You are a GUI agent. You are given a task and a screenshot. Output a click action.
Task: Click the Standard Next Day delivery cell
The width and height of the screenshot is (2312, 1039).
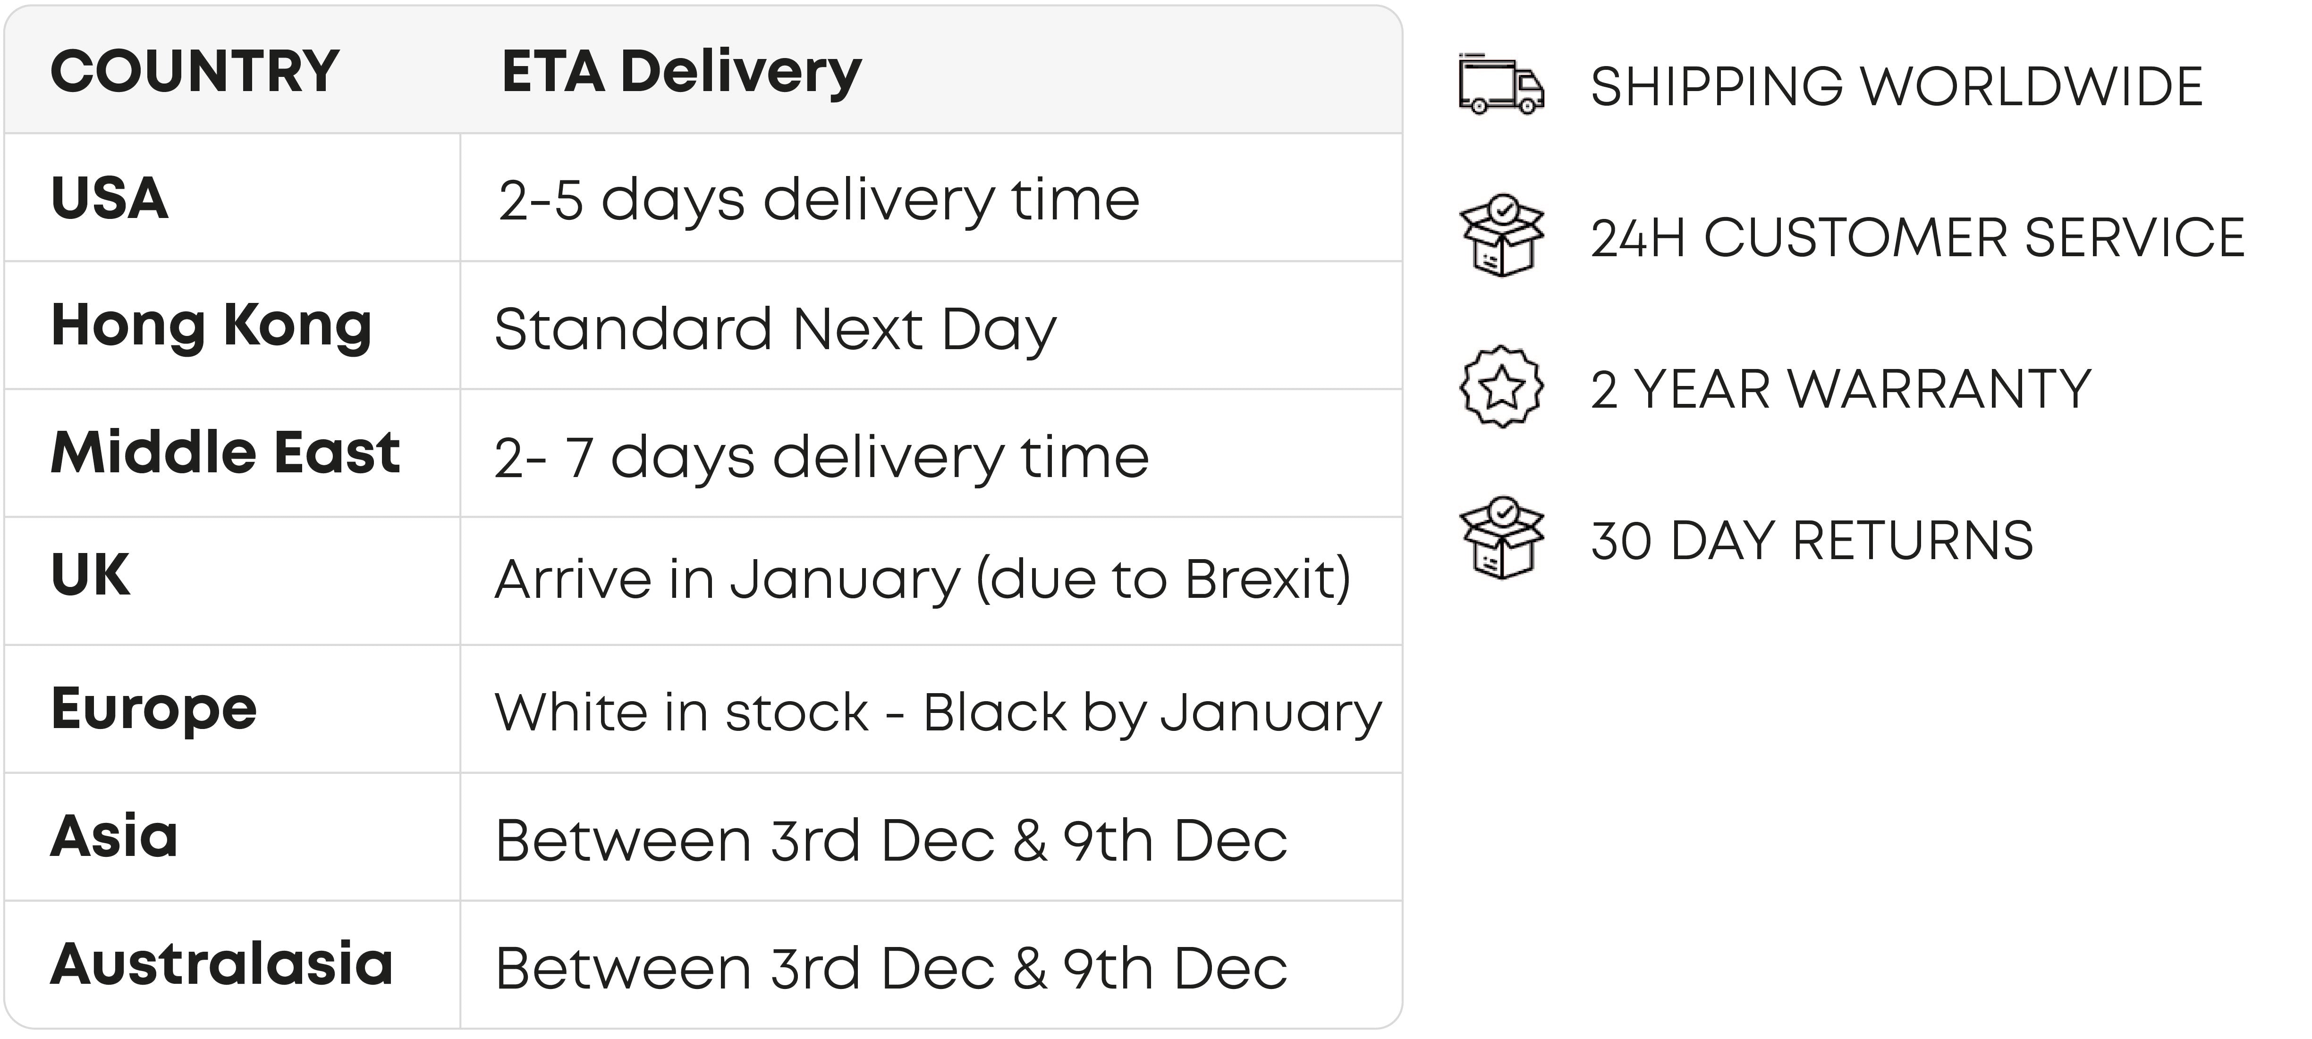tap(775, 329)
